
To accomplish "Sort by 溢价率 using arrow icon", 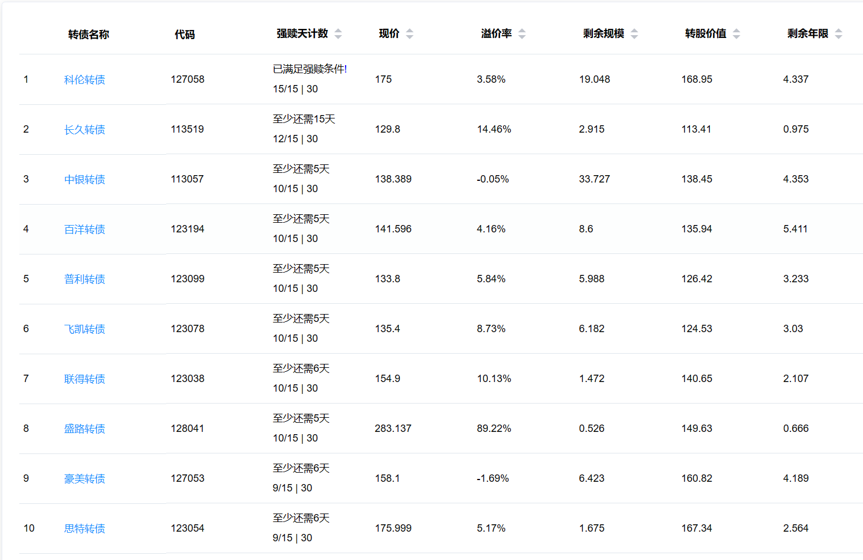I will [x=522, y=34].
